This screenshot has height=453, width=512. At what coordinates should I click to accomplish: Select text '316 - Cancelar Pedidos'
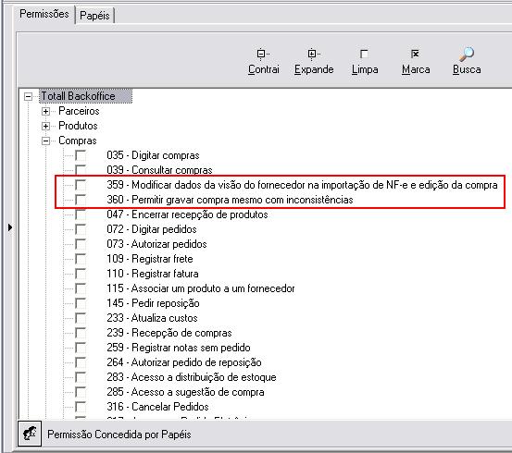point(157,407)
